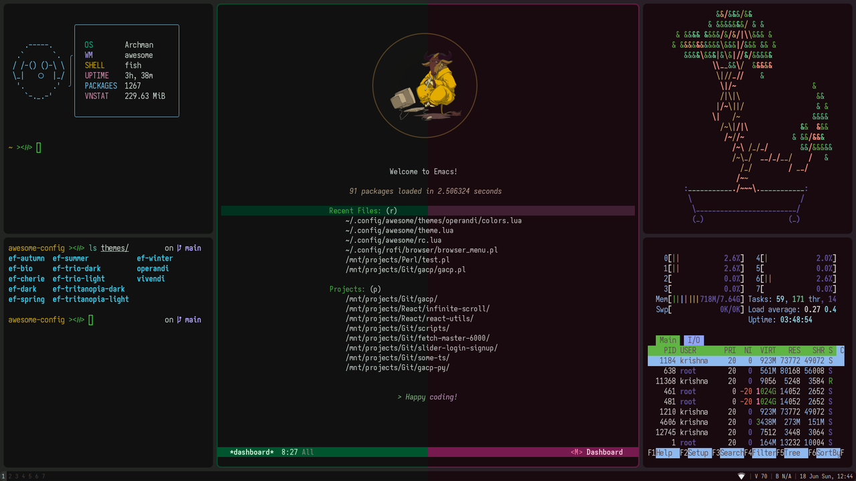This screenshot has width=856, height=481.
Task: Select htop process row PID 11368
Action: point(746,381)
